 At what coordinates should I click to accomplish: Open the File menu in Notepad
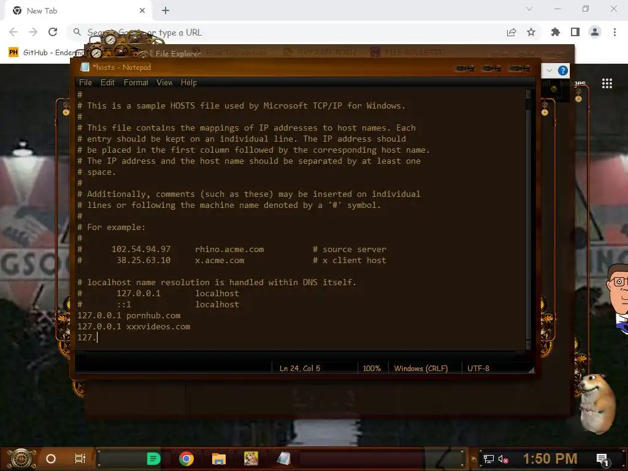(85, 83)
